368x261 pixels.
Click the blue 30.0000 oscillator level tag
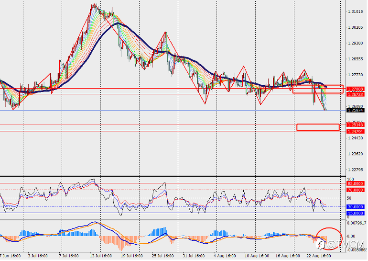356,207
